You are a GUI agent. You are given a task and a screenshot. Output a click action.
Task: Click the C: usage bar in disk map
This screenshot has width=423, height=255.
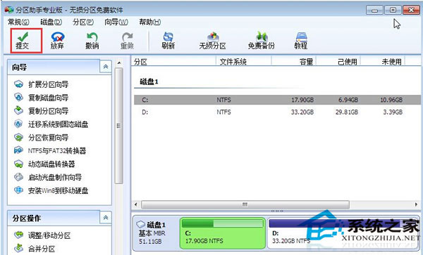click(x=223, y=223)
